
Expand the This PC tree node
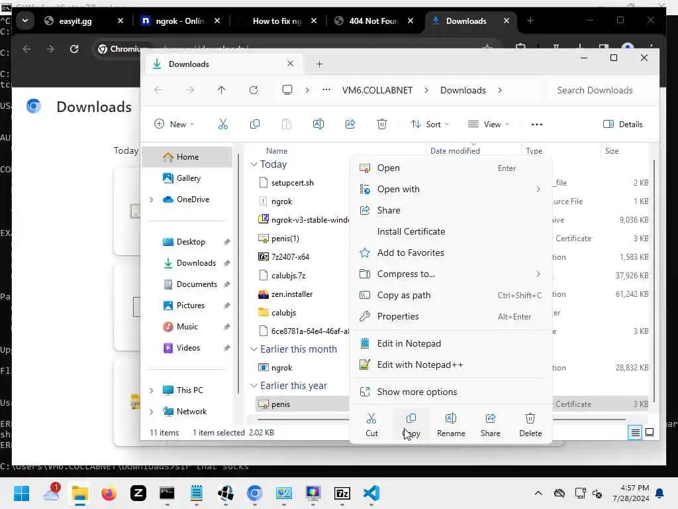tap(152, 390)
